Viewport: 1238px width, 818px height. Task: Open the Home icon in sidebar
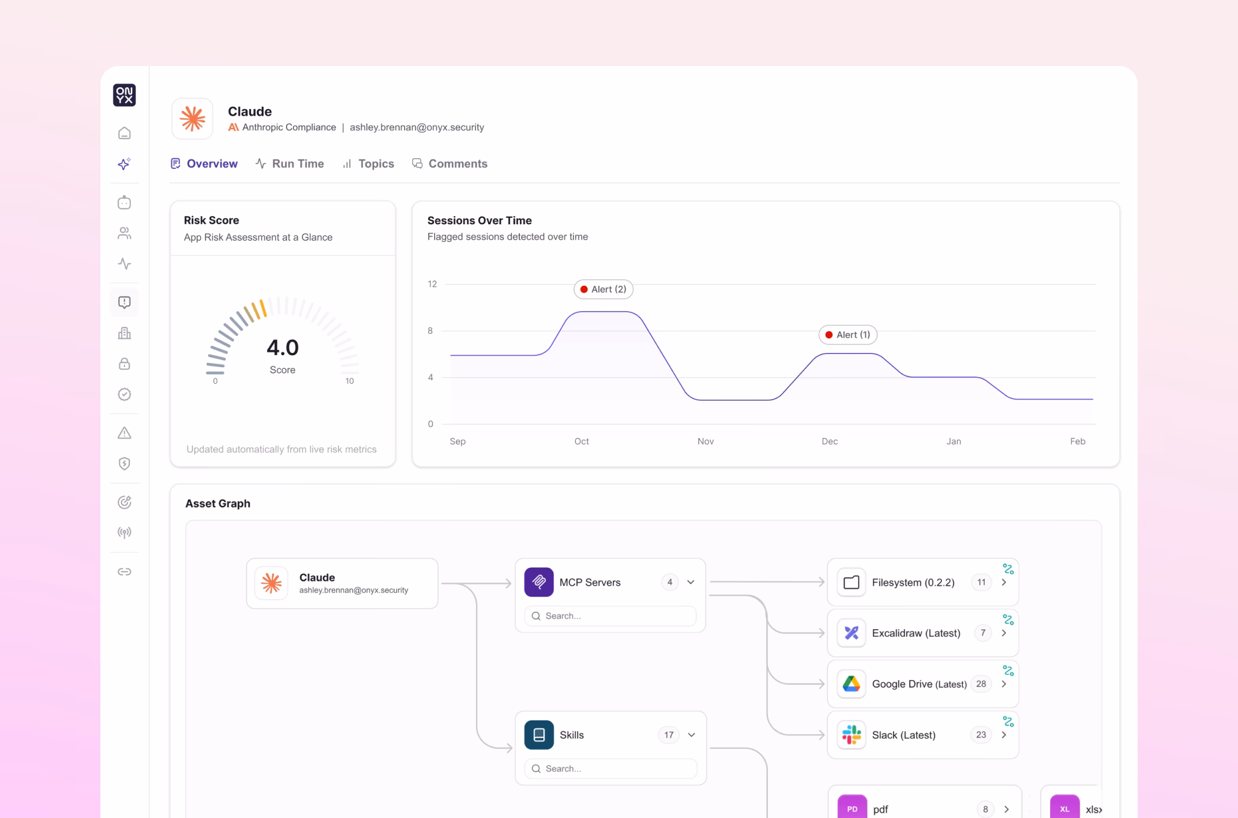(124, 133)
